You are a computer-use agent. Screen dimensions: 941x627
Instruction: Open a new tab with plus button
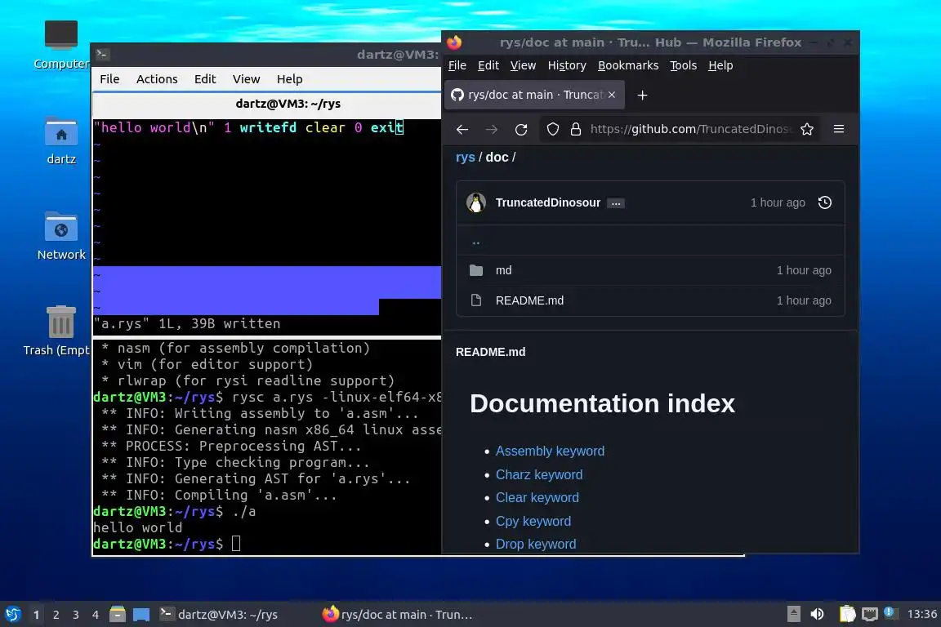tap(642, 96)
